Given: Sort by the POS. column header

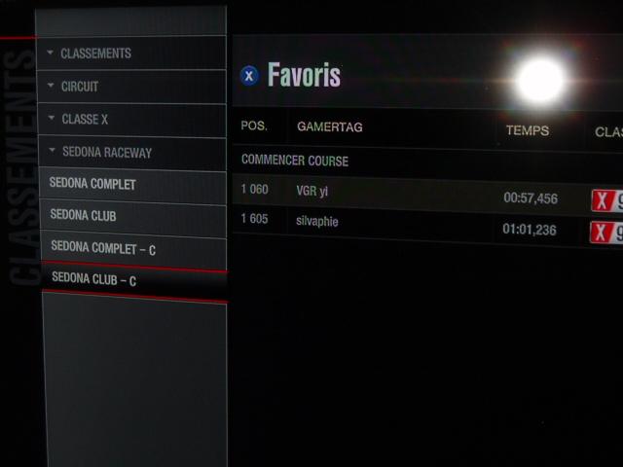Looking at the screenshot, I should (254, 126).
